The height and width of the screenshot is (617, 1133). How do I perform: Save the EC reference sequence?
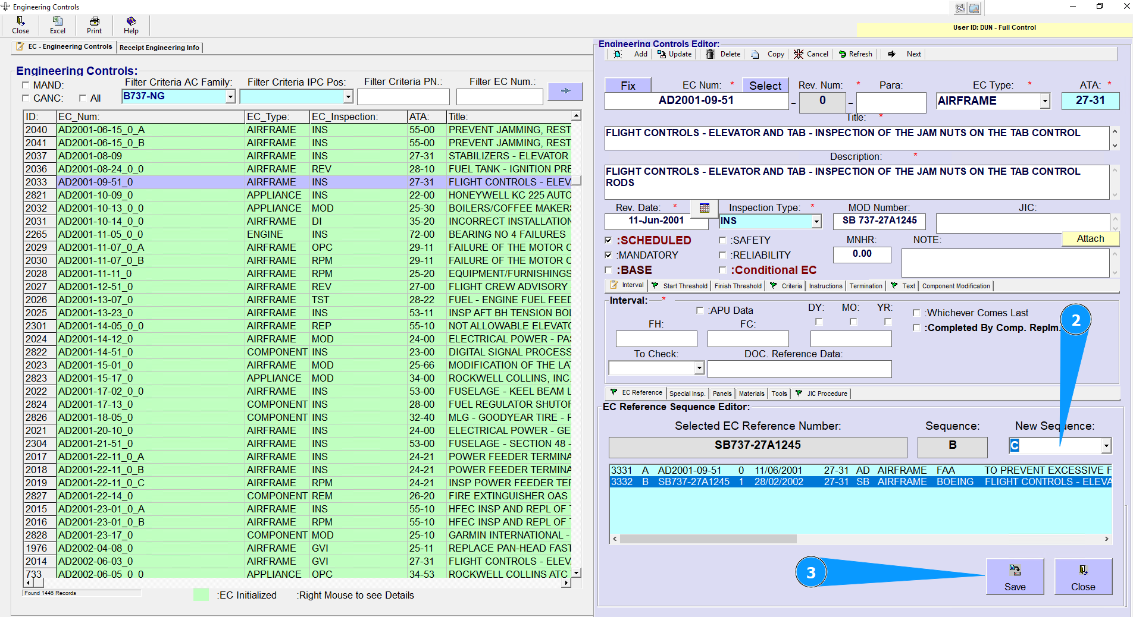pyautogui.click(x=1015, y=577)
